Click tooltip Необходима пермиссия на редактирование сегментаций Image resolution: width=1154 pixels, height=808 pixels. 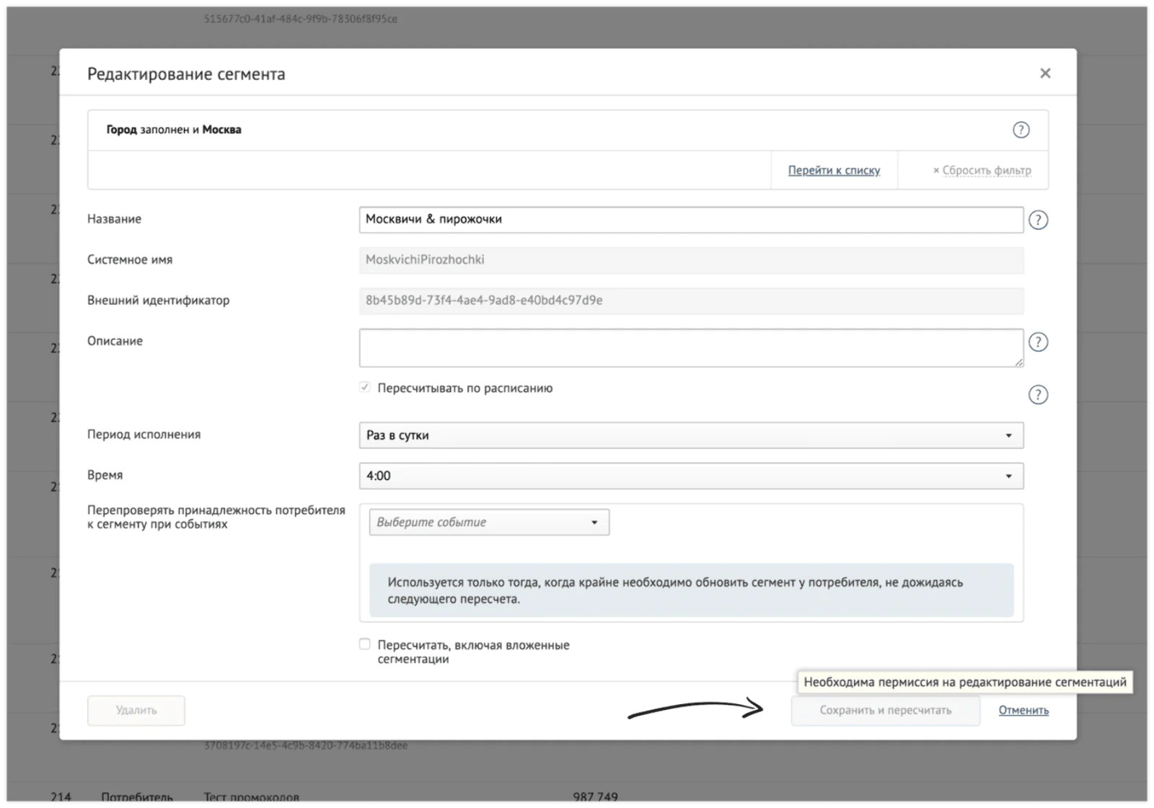point(964,682)
